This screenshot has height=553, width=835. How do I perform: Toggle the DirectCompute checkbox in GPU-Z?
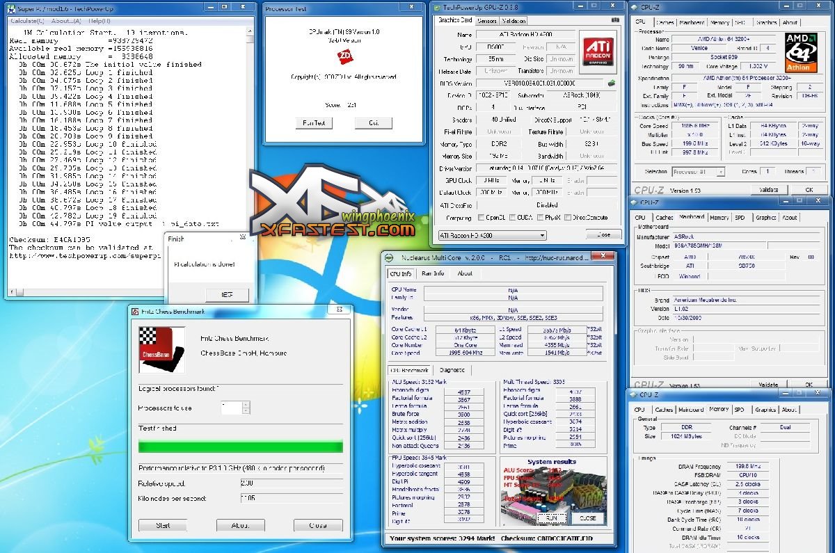(x=568, y=218)
